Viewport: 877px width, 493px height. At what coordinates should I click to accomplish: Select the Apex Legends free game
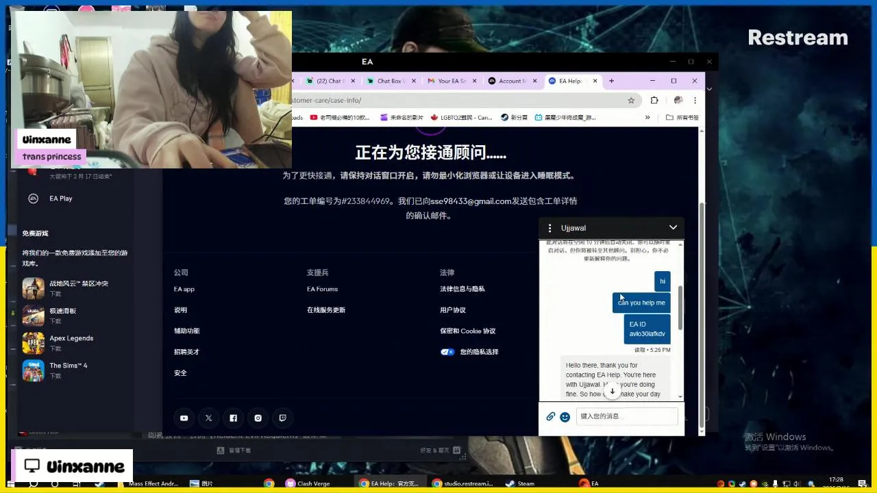point(77,343)
